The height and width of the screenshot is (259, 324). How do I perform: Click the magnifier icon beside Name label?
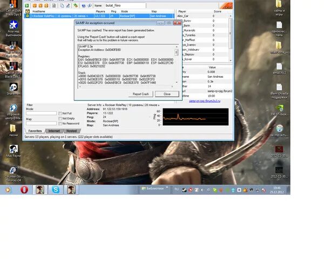click(x=90, y=5)
